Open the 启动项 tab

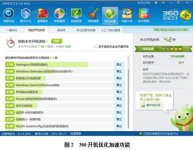[61, 30]
